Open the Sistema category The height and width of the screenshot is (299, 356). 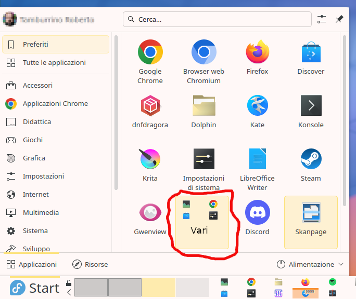coord(56,230)
